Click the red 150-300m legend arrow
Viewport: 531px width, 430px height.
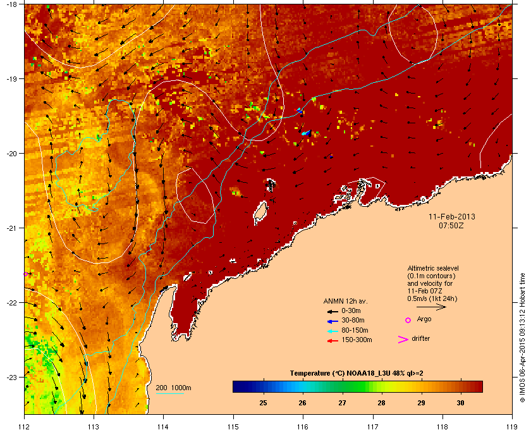pyautogui.click(x=333, y=341)
